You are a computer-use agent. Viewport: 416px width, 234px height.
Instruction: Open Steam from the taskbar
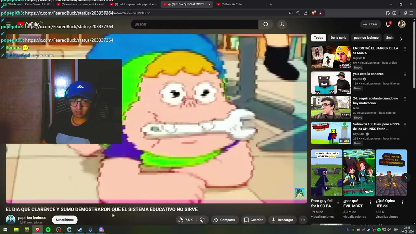[x=80, y=230]
